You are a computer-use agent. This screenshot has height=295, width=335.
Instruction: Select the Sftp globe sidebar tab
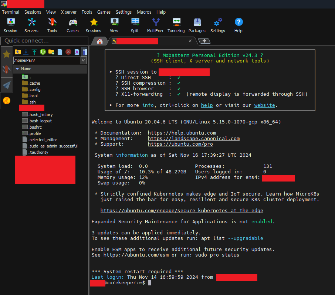pyautogui.click(x=7, y=101)
